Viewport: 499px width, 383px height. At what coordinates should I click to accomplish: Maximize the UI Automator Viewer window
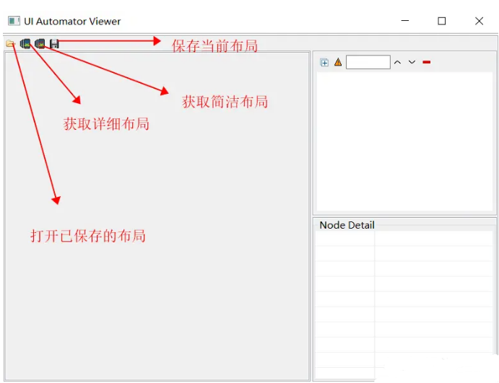pos(442,21)
